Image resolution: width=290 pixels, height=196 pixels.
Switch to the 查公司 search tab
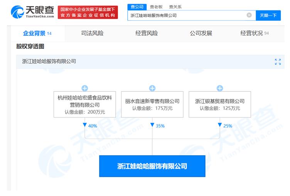point(137,7)
